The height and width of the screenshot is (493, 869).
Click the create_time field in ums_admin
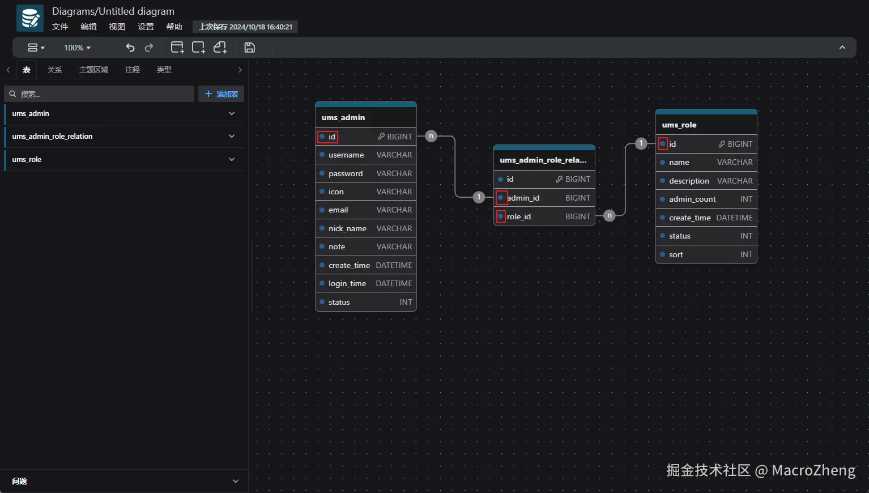[x=366, y=265]
